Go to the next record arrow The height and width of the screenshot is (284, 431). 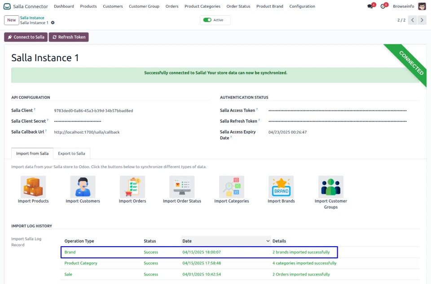point(423,20)
